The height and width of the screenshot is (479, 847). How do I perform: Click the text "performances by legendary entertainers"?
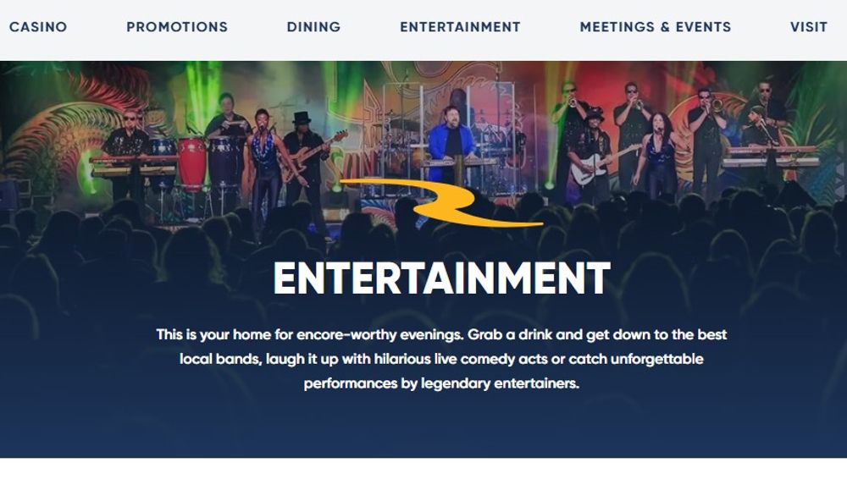(440, 383)
